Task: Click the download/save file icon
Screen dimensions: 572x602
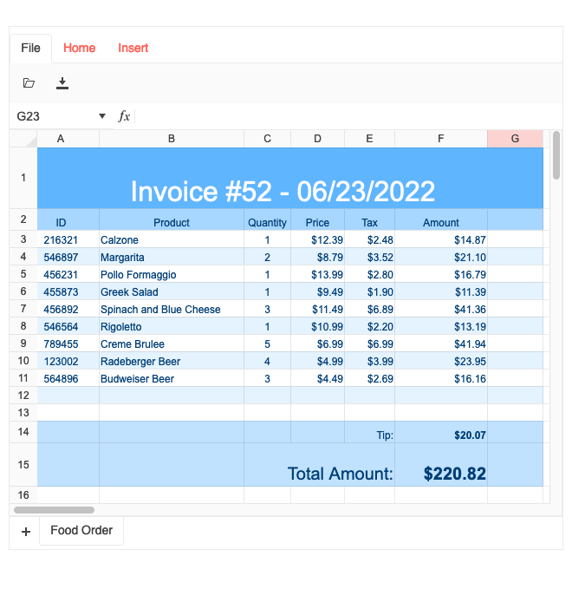Action: coord(62,83)
